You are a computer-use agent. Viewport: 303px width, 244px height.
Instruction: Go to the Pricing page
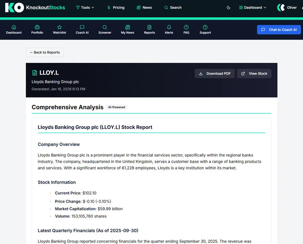tap(115, 8)
